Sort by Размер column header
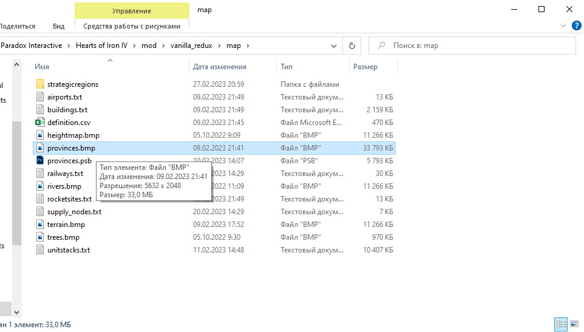 (374, 67)
